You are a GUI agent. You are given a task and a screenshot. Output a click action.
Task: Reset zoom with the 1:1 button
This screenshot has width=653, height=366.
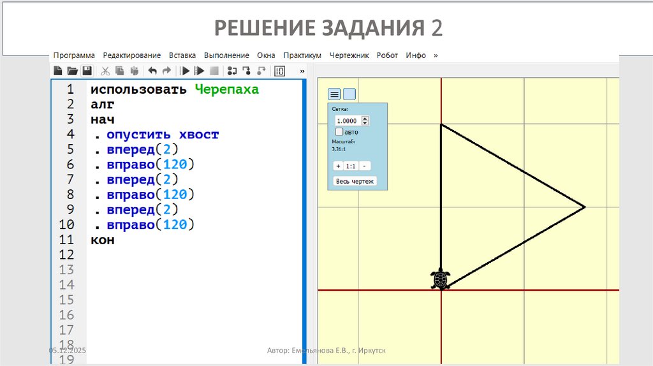point(351,166)
